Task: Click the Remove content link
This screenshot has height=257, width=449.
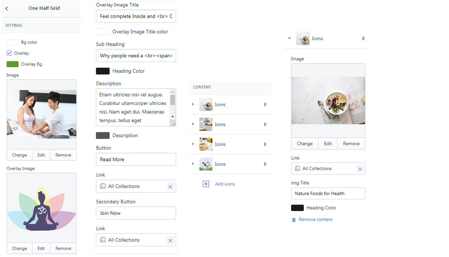Action: pyautogui.click(x=315, y=220)
